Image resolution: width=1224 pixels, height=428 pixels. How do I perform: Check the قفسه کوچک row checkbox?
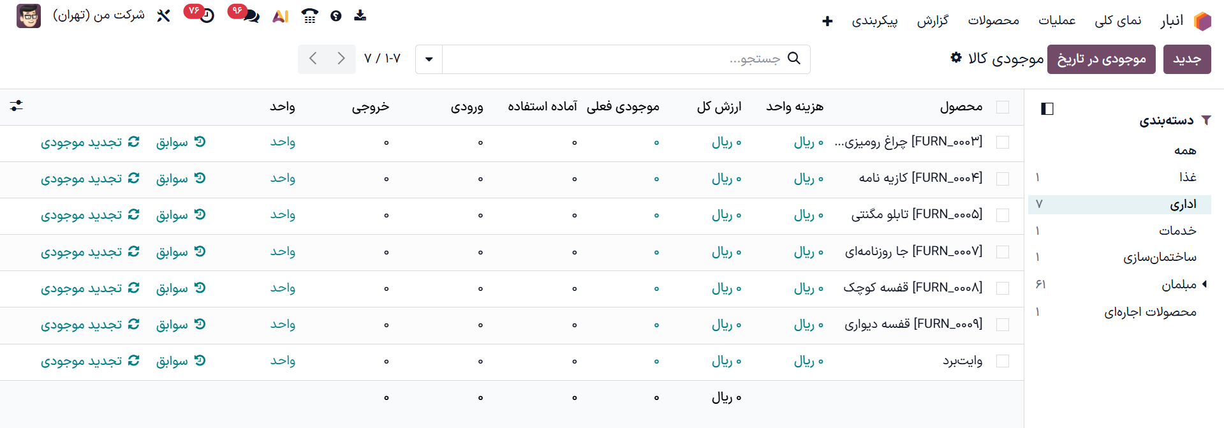point(1003,288)
